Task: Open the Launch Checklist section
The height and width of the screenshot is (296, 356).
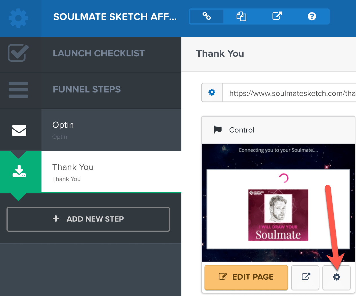Action: tap(99, 53)
